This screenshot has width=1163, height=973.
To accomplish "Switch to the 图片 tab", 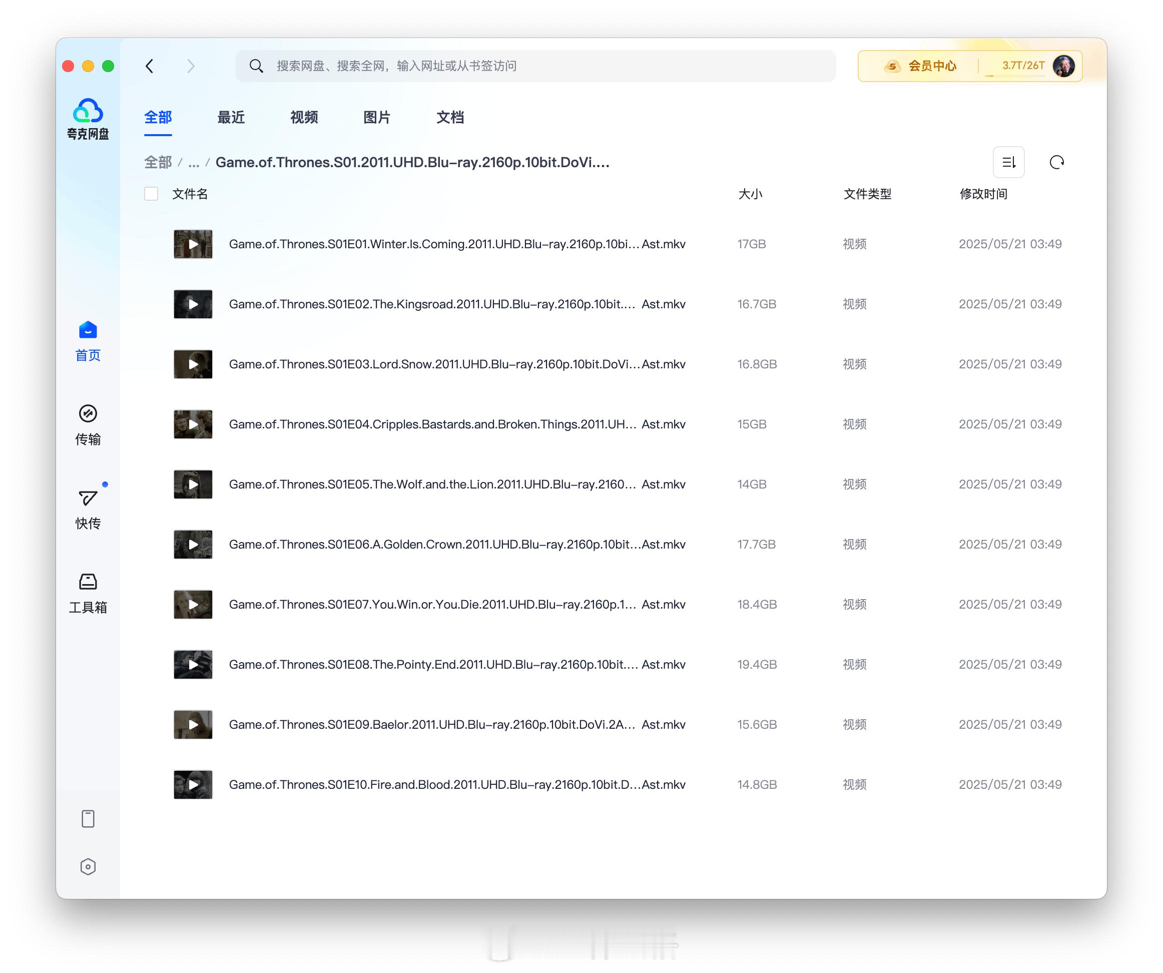I will click(377, 118).
